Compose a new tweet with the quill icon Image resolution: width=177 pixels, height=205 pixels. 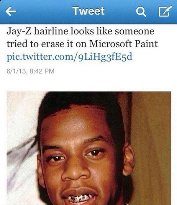pos(165,11)
